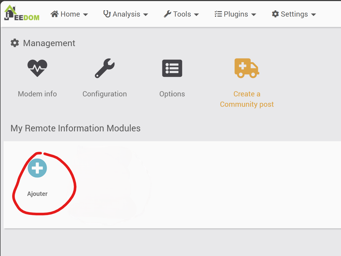
Task: Click the orange ambulance community icon
Action: coord(247,68)
